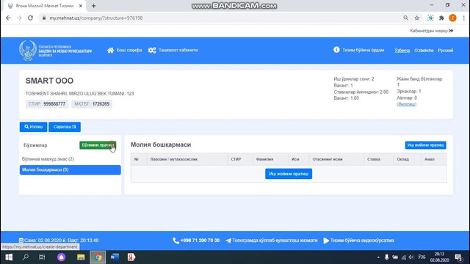
Task: Click the Ставка column header
Action: pyautogui.click(x=379, y=159)
